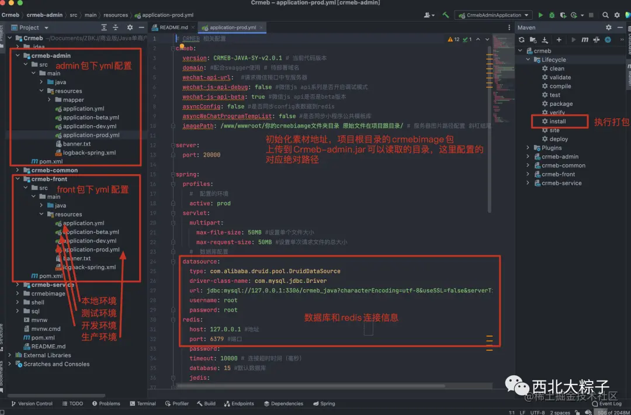Viewport: 631px width, 415px height.
Task: Open the Endpoints tool window tab
Action: tap(239, 403)
